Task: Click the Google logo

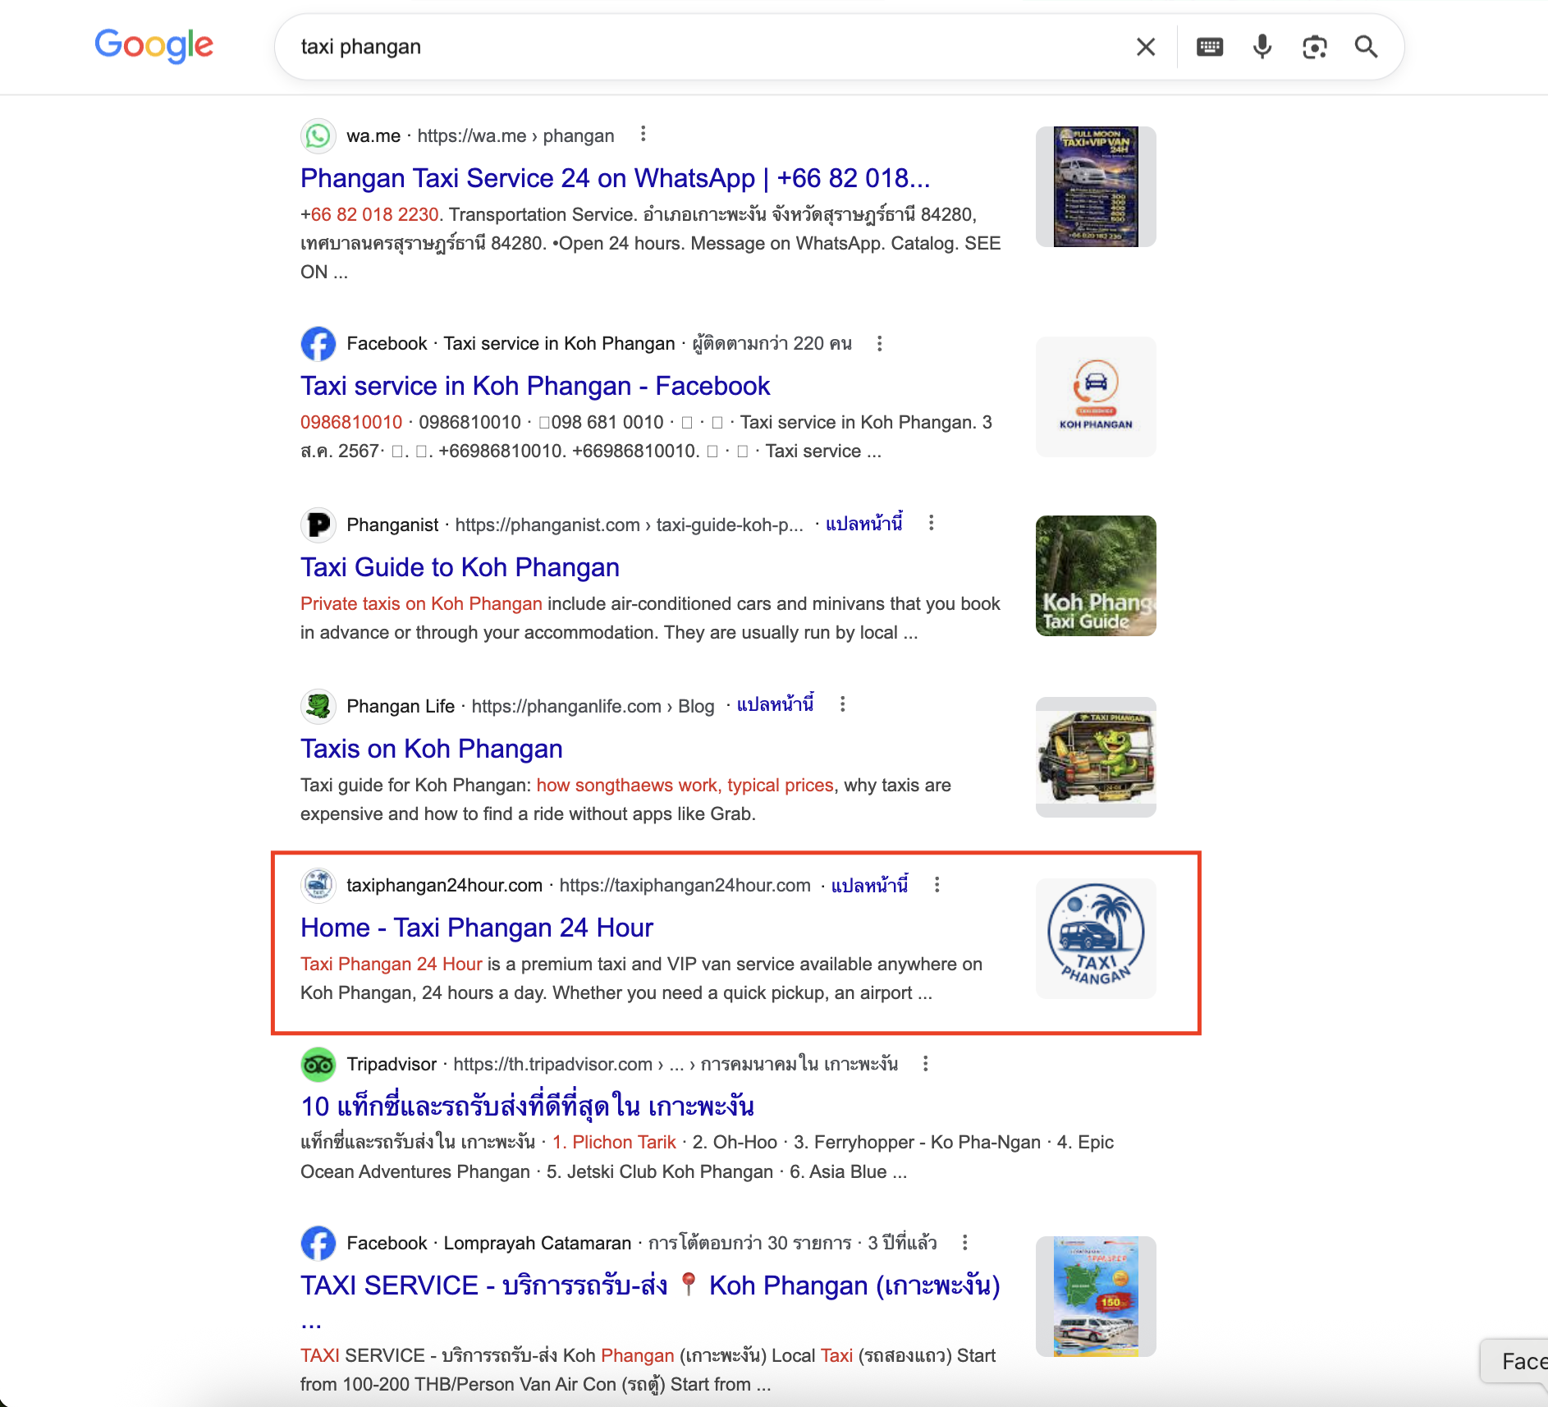Action: tap(153, 45)
